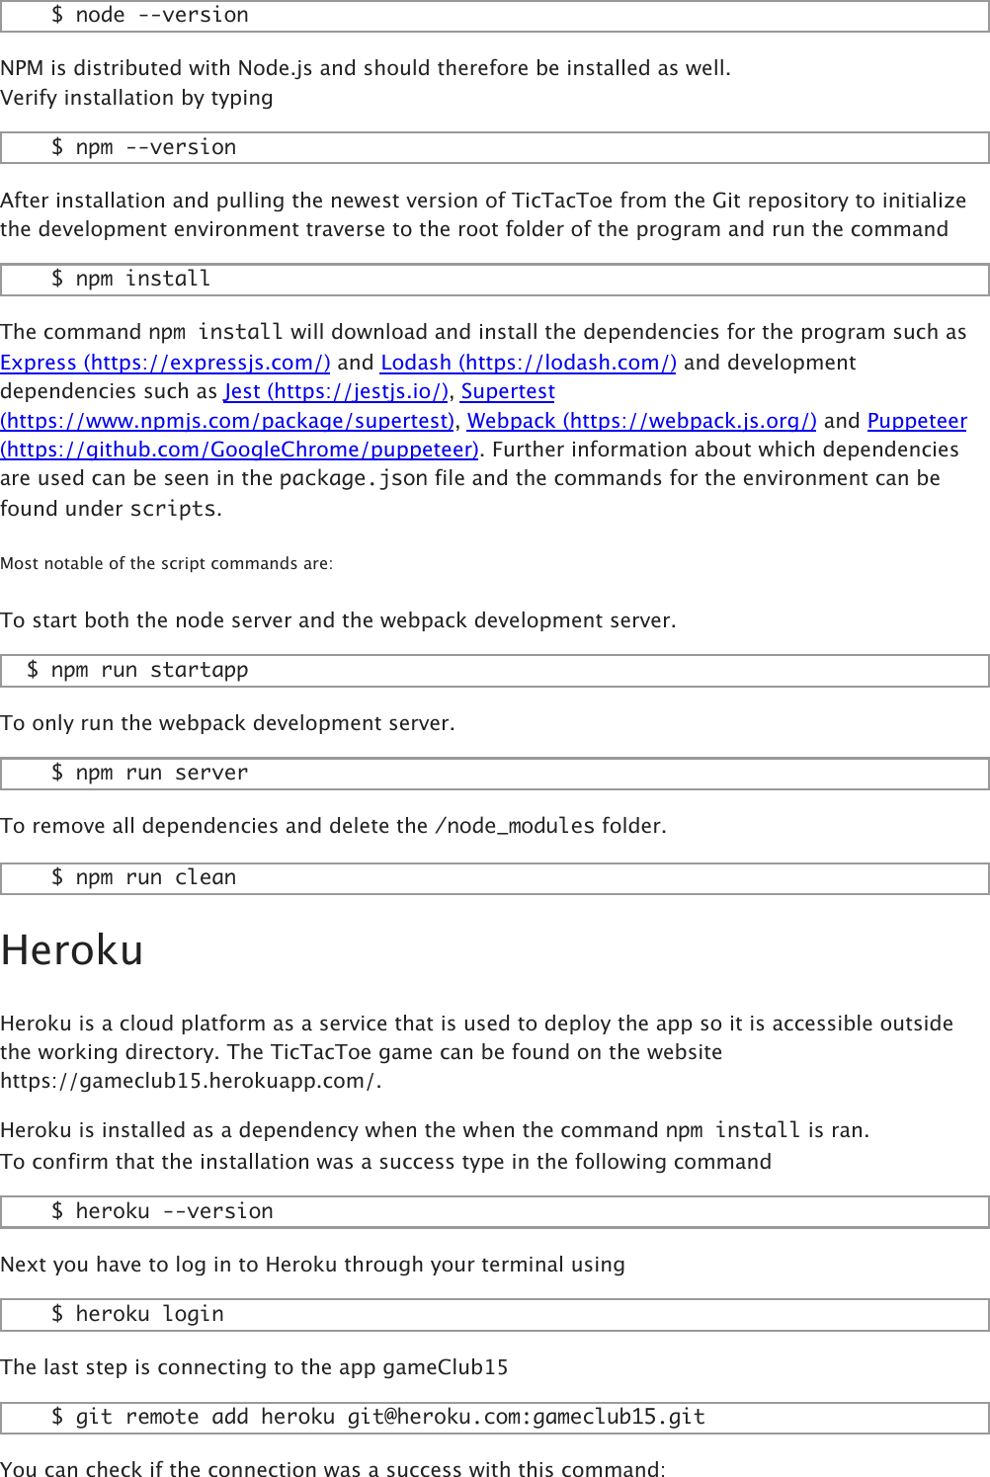Click 'NPM is distributed with Node.js' sentence
The width and height of the screenshot is (990, 1477).
(x=366, y=68)
